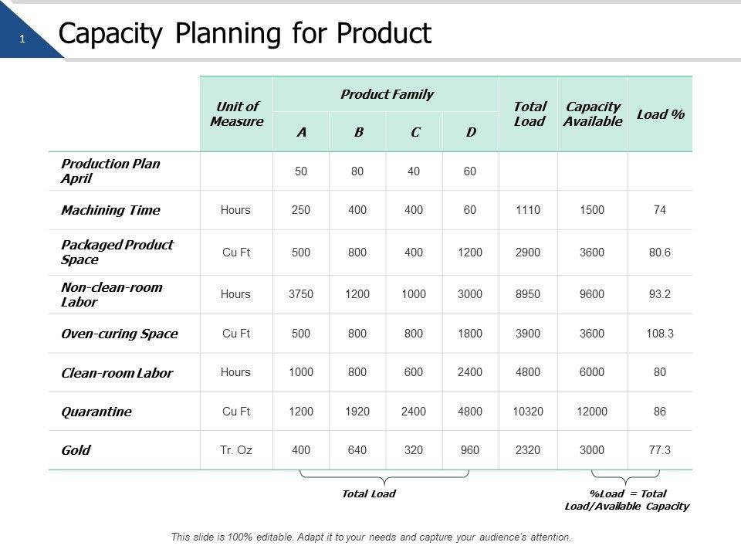The width and height of the screenshot is (741, 556).
Task: Select the %Load formula note text
Action: [x=627, y=500]
